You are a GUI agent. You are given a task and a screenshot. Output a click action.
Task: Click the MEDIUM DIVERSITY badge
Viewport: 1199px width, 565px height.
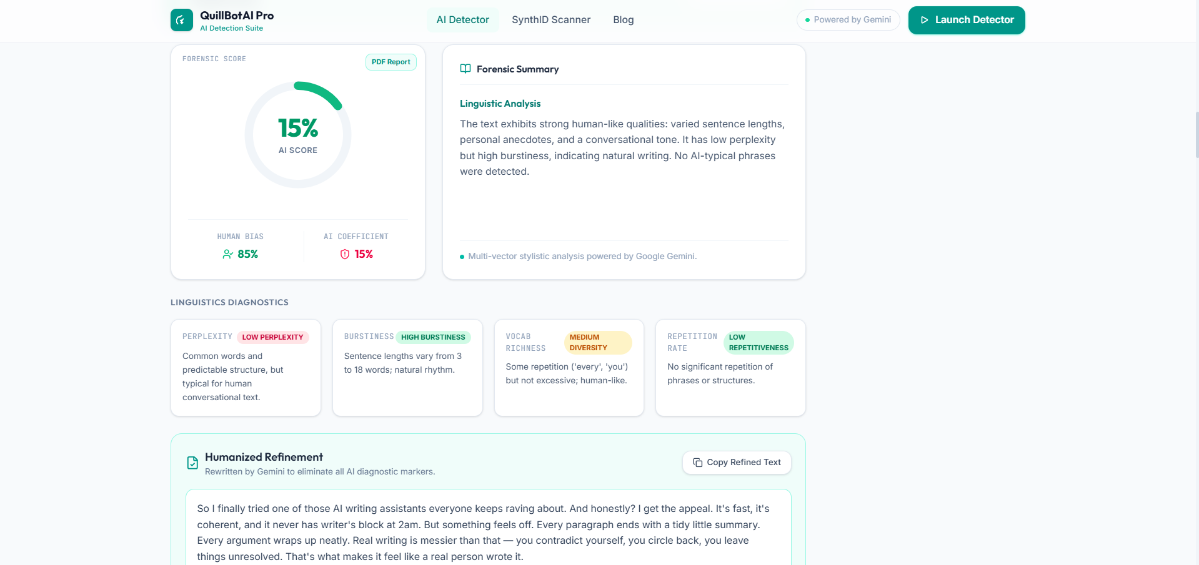click(x=598, y=343)
